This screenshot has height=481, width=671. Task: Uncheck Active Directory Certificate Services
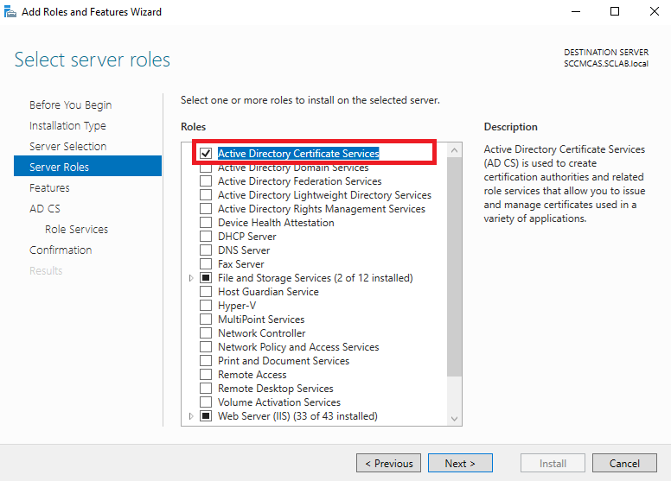point(206,153)
